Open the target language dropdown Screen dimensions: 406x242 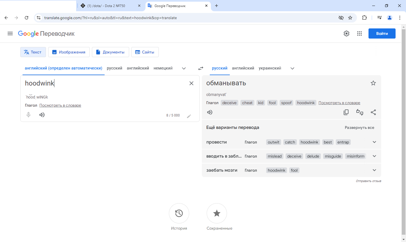pyautogui.click(x=292, y=68)
